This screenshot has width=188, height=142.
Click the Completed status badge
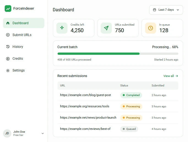pos(131,95)
